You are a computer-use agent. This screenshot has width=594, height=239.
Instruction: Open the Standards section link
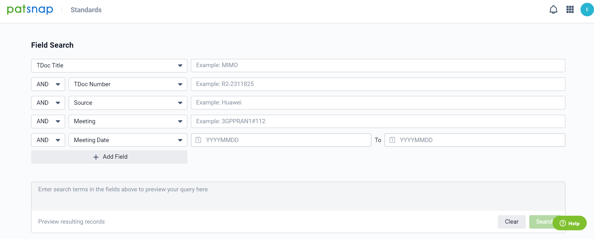pos(86,10)
